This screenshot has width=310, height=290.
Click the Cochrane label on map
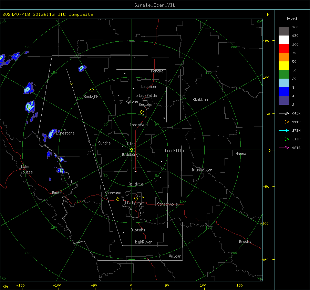tap(113, 193)
